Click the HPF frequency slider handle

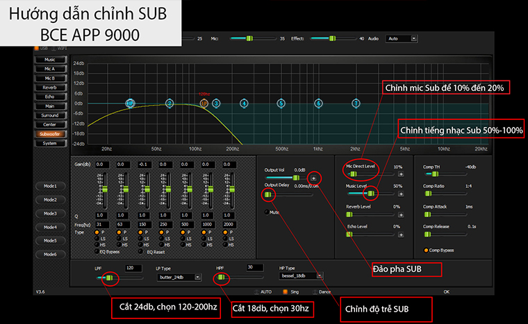pyautogui.click(x=221, y=278)
